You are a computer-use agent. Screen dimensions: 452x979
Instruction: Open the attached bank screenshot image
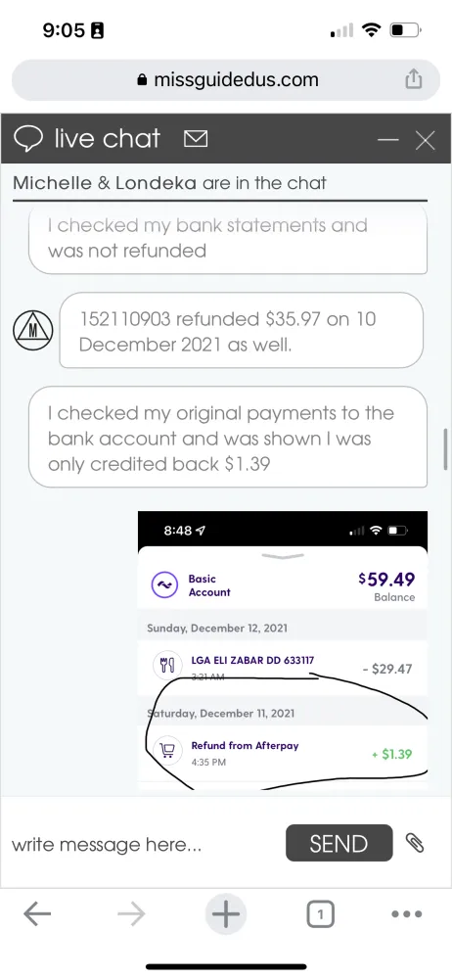283,651
